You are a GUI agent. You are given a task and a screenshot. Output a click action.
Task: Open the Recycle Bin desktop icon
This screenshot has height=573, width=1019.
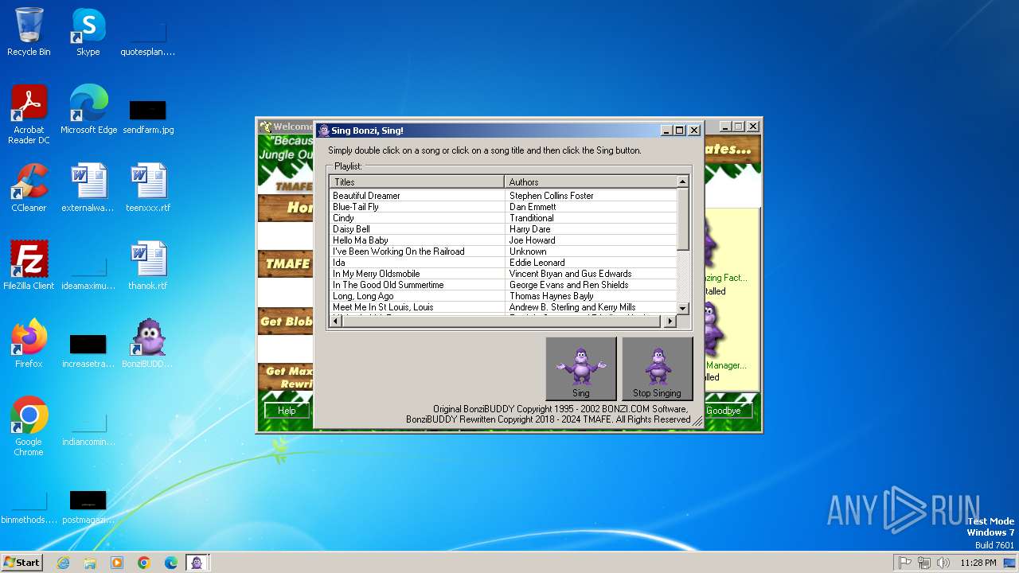[29, 32]
